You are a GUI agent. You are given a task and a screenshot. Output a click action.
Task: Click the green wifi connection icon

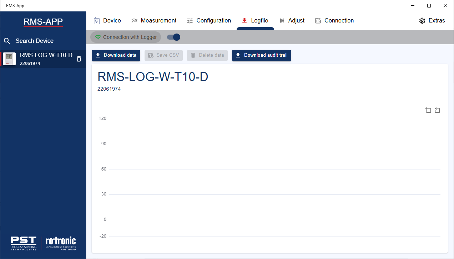98,37
